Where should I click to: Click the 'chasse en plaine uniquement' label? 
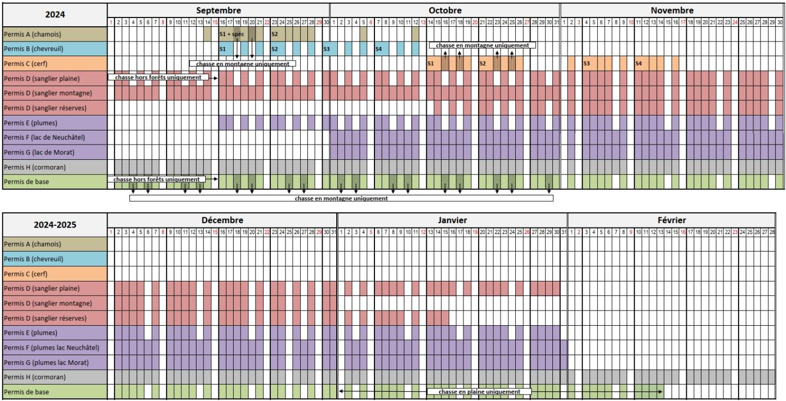click(x=479, y=392)
